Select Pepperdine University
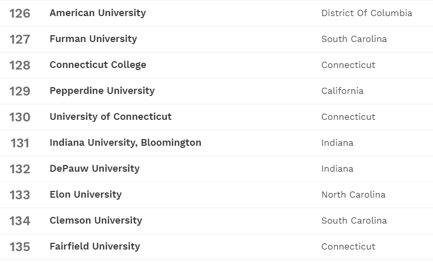Screen dimensions: 433x262 [x=102, y=91]
